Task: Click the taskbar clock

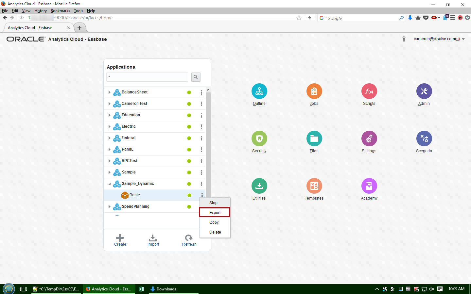Action: [x=456, y=289]
